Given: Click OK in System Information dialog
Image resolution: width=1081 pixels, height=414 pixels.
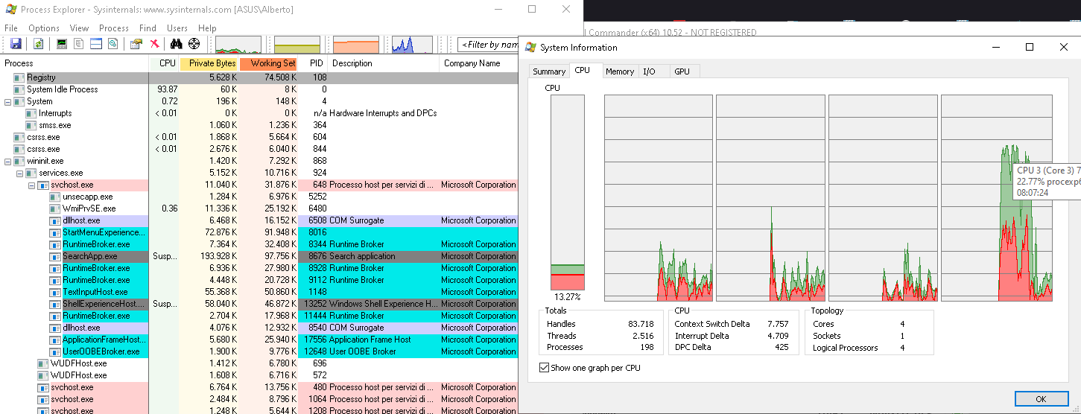Looking at the screenshot, I should point(1041,399).
